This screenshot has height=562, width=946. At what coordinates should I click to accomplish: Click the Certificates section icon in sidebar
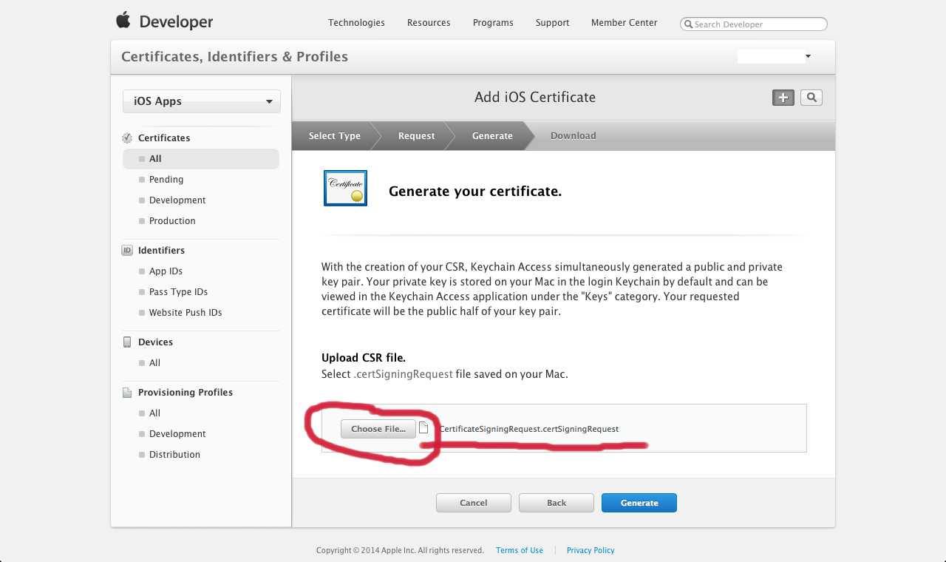pyautogui.click(x=127, y=138)
